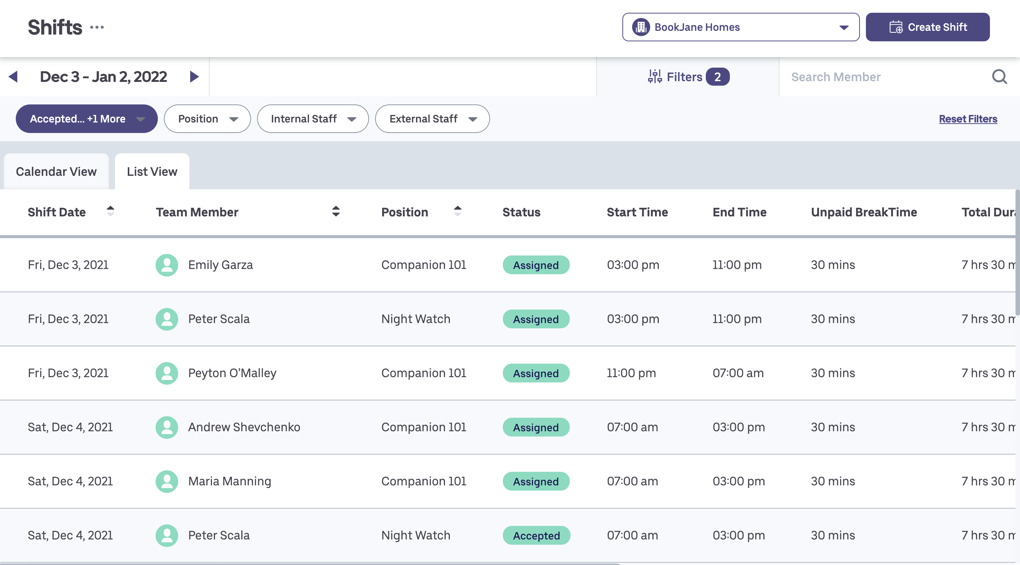Click Emily Garza's avatar icon
The height and width of the screenshot is (565, 1020).
coord(167,265)
